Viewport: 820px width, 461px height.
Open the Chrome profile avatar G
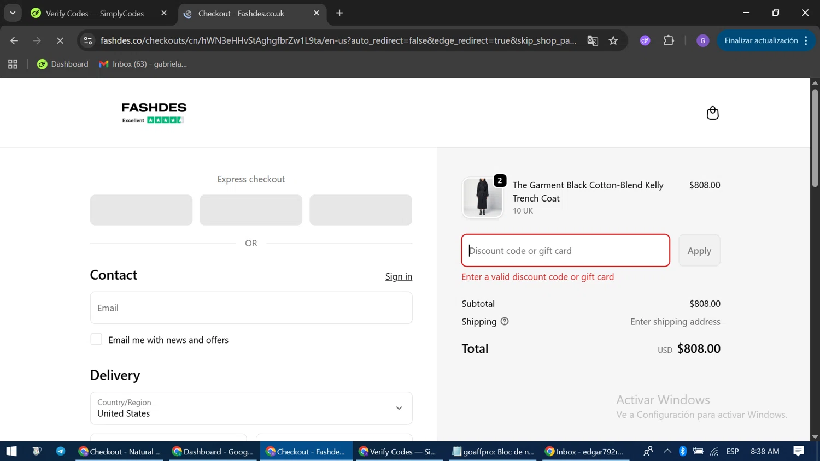tap(703, 40)
